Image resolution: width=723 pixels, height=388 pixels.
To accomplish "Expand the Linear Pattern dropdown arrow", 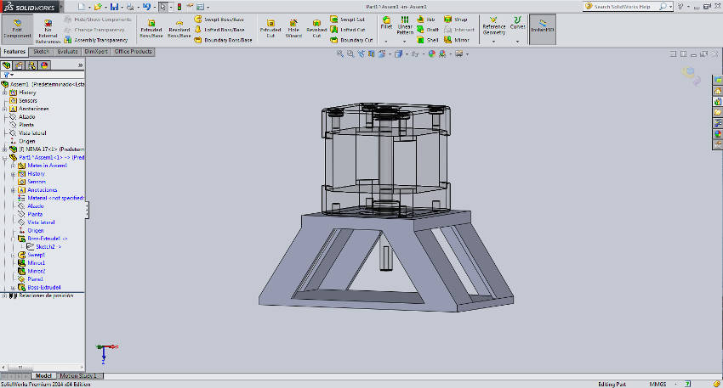I will point(404,42).
